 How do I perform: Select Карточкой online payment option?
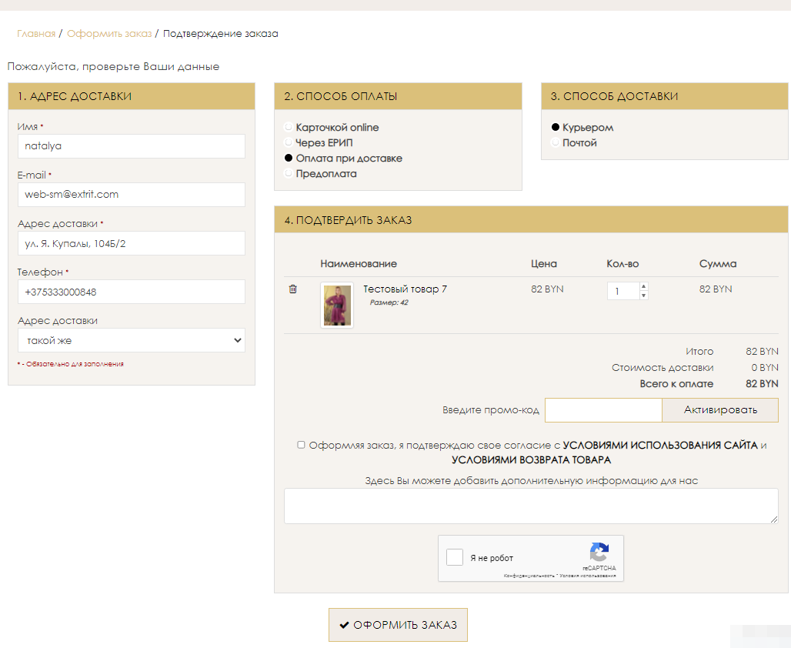click(289, 127)
